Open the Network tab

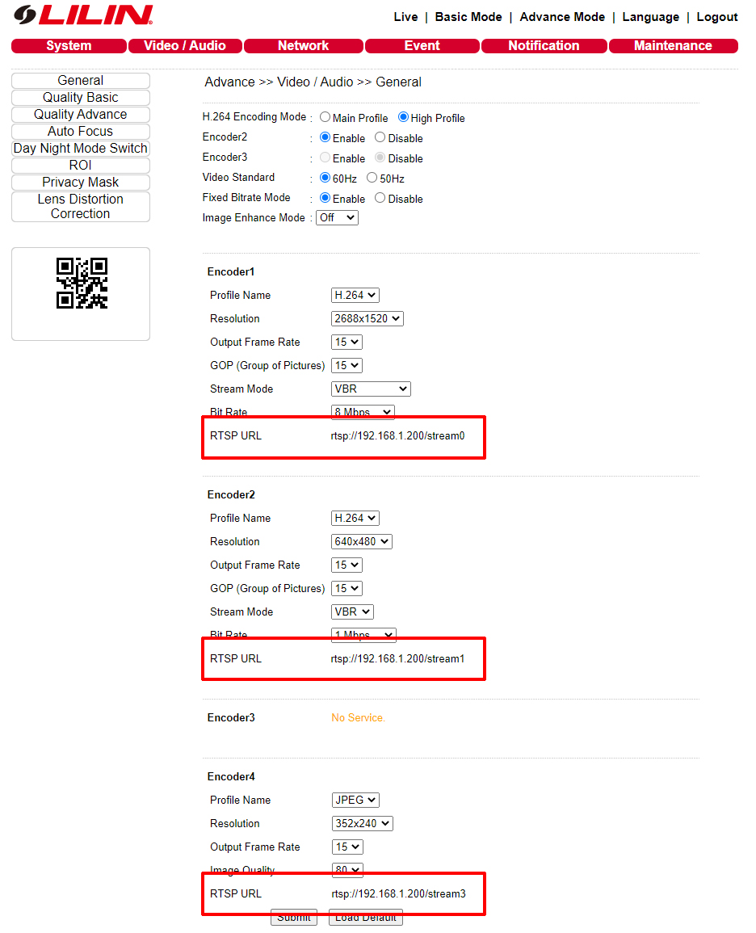tap(304, 46)
